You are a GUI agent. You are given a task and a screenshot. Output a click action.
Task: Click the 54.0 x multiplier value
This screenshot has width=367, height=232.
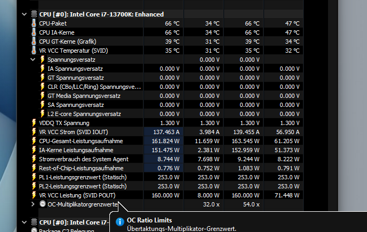(x=251, y=204)
